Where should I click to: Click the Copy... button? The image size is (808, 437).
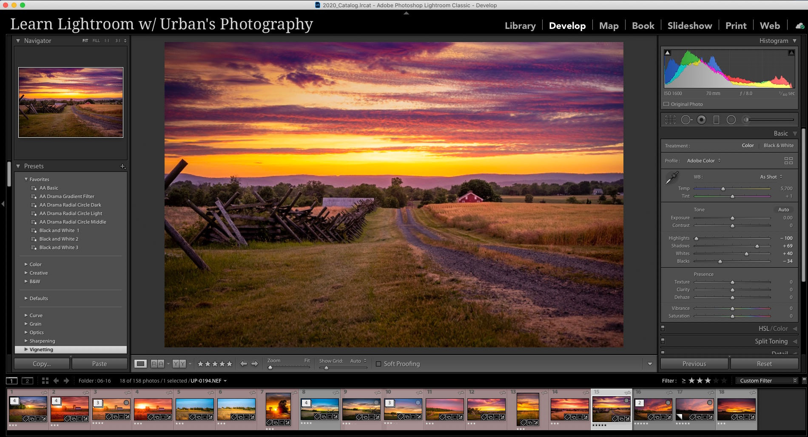pos(42,364)
